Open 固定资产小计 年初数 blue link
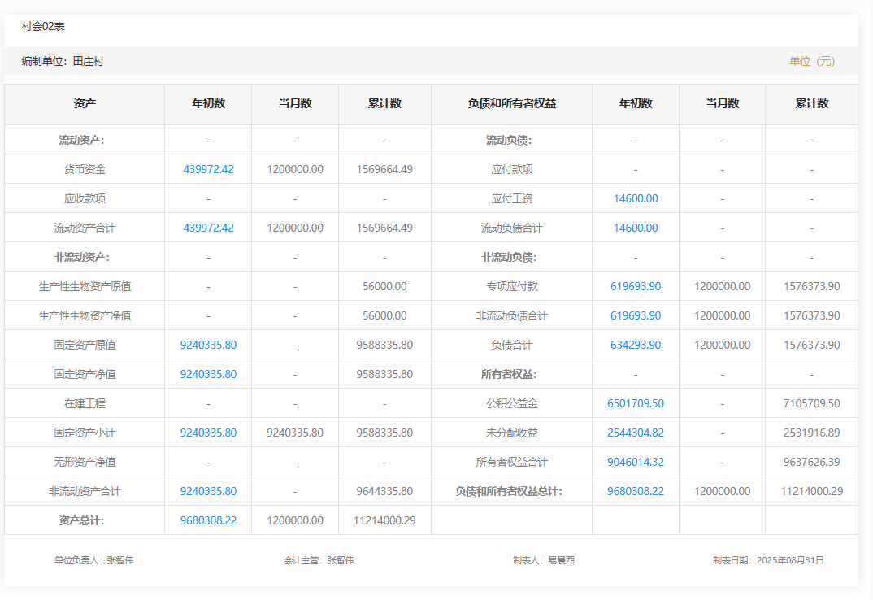 click(208, 433)
